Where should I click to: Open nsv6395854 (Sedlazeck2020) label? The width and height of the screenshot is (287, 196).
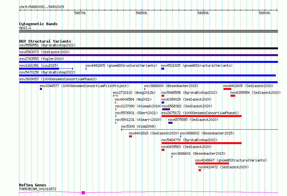pos(255,93)
